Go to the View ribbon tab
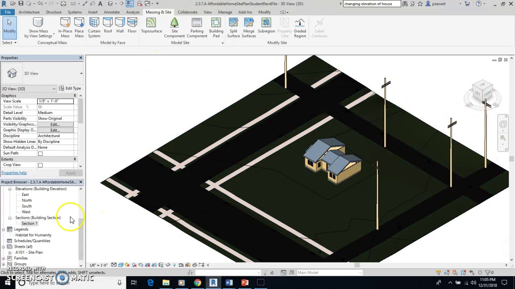 208,12
